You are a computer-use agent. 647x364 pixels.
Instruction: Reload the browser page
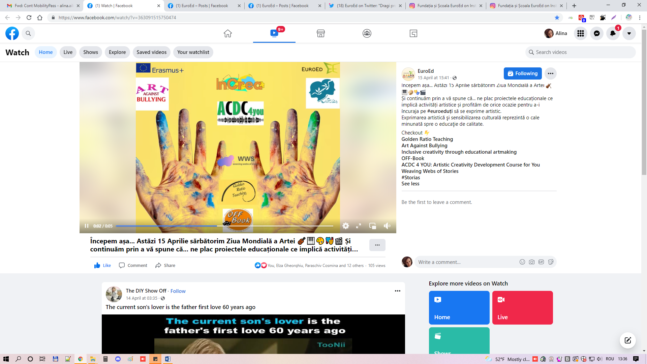[x=29, y=18]
